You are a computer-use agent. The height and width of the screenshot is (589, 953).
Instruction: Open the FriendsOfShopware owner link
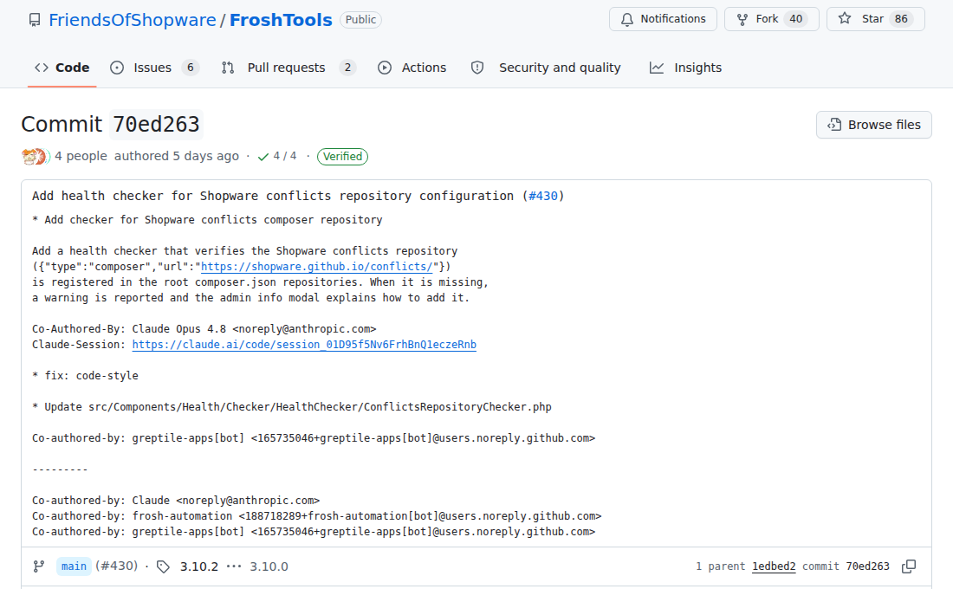pyautogui.click(x=132, y=20)
